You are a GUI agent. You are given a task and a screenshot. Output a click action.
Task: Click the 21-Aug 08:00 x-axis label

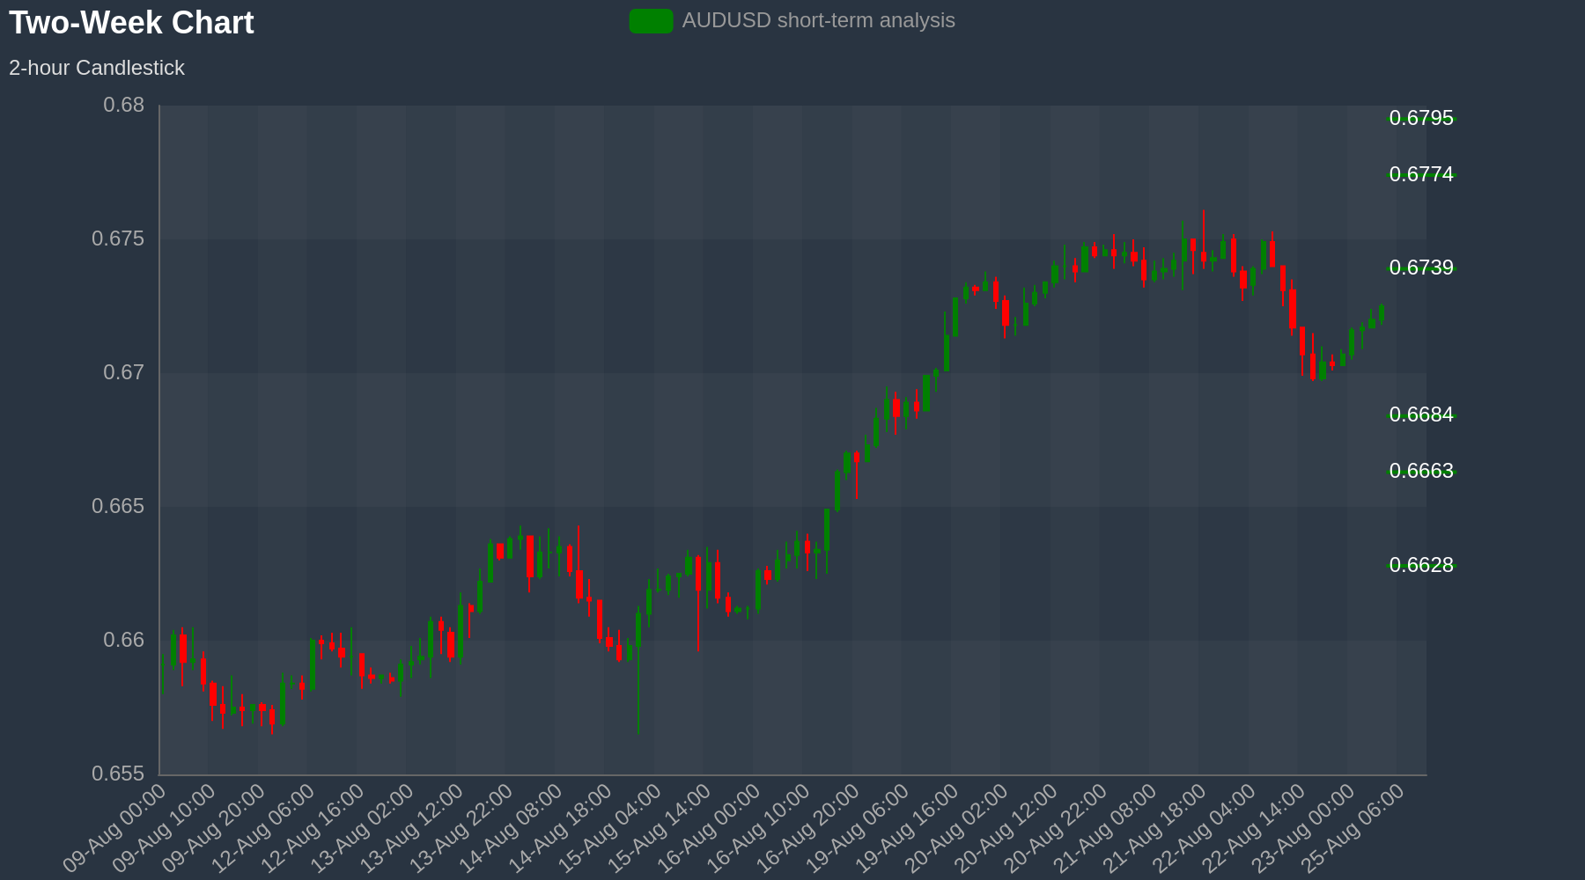[1105, 828]
